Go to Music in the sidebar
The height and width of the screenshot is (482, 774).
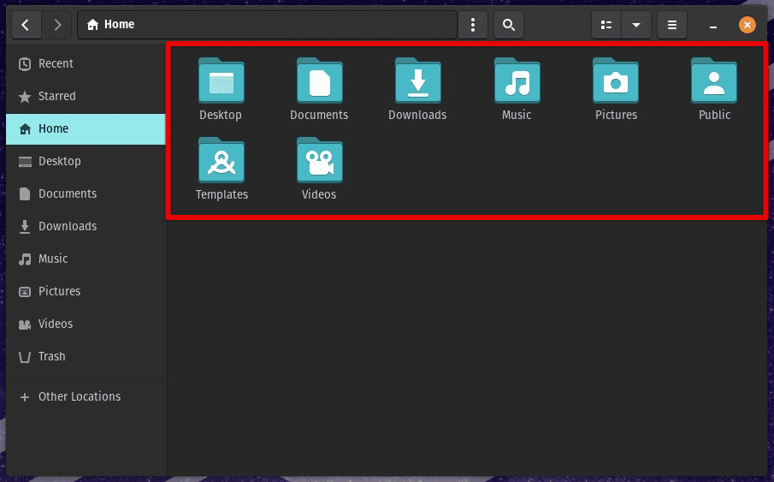coord(86,259)
